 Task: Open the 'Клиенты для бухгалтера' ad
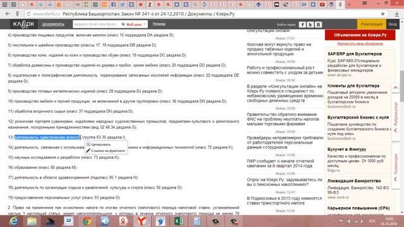(x=353, y=86)
